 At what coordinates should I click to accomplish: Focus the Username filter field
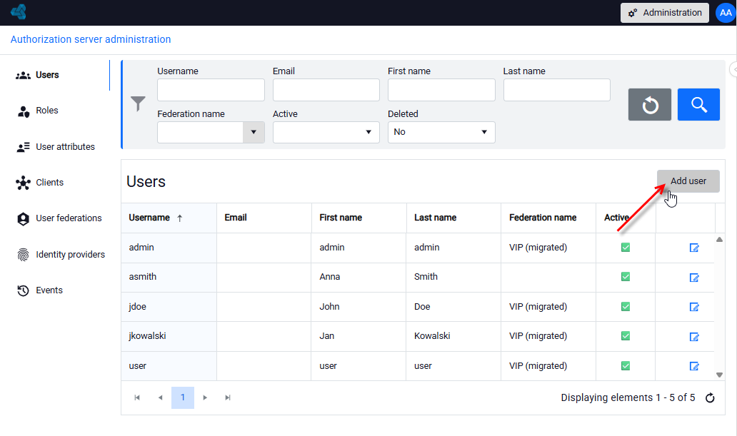pyautogui.click(x=211, y=90)
